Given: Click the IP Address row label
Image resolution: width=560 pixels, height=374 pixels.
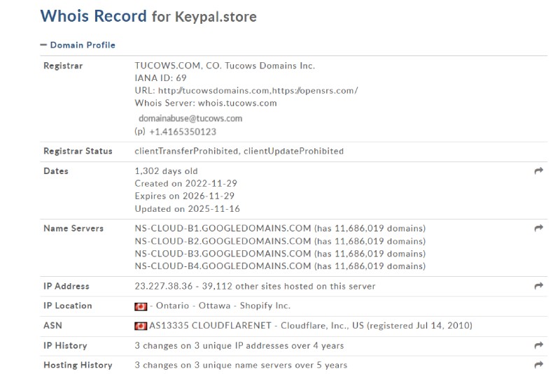Looking at the screenshot, I should point(66,286).
